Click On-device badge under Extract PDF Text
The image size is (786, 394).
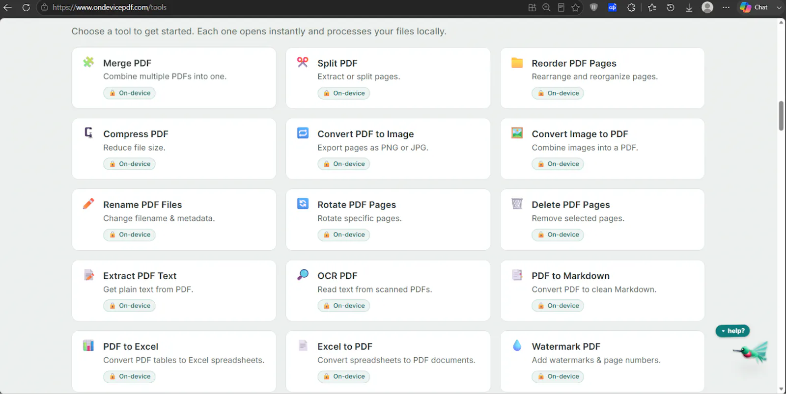(x=129, y=306)
